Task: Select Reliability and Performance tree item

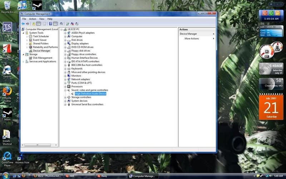Action: 45,47
